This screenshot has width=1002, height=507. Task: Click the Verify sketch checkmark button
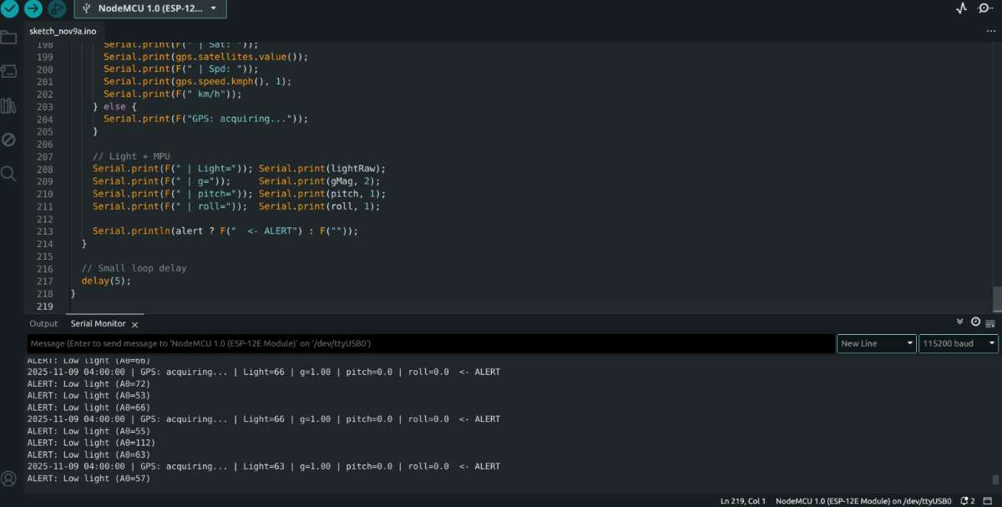(x=9, y=8)
